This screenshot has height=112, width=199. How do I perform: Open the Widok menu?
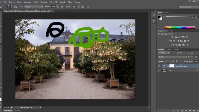tap(62, 2)
